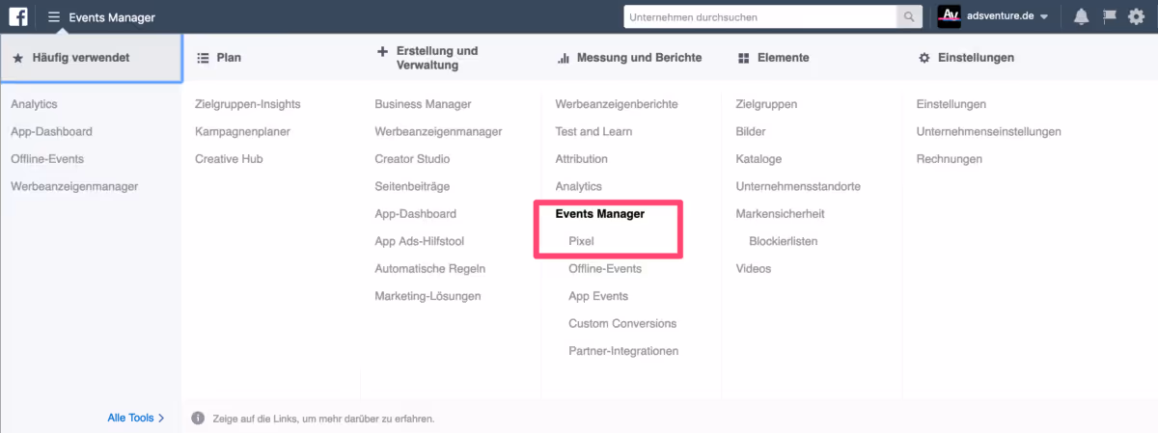
Task: Open App-Dashboard under Erstellung und Verwaltung
Action: pyautogui.click(x=416, y=213)
